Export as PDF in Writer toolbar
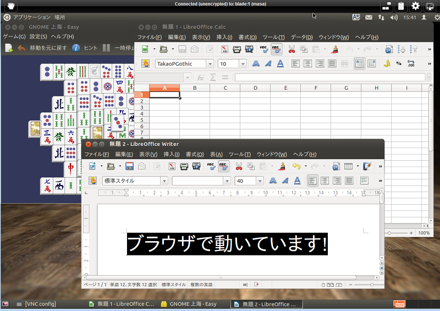 tap(172, 166)
